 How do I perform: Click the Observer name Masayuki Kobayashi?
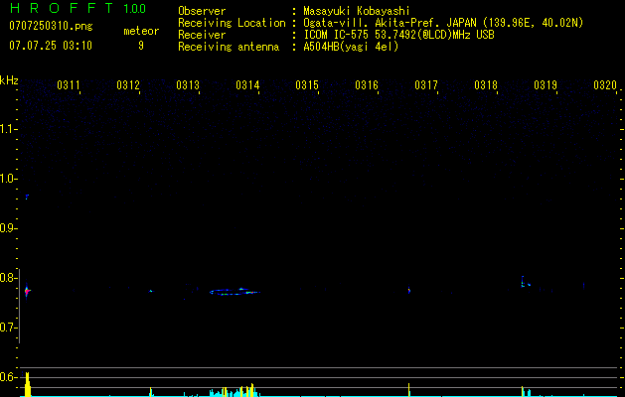(x=357, y=11)
